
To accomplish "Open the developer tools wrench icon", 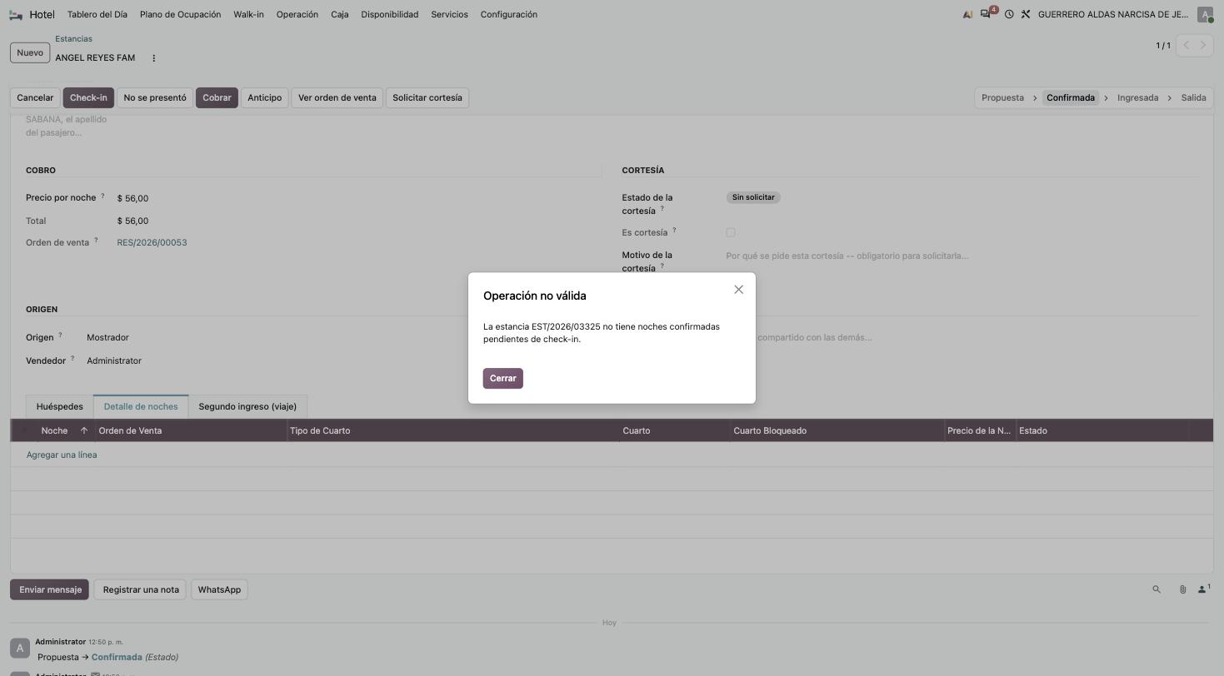I will pyautogui.click(x=1026, y=14).
